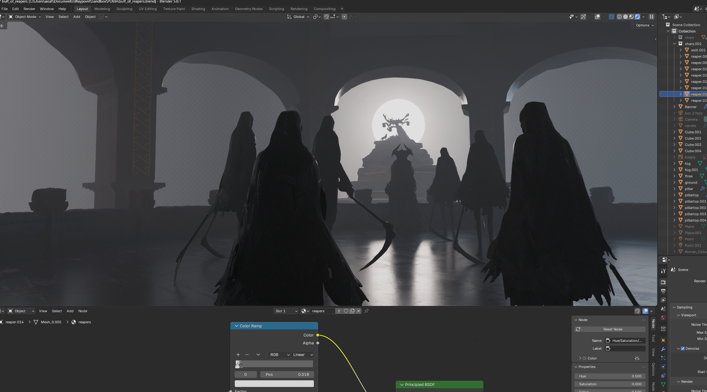Expand the exilt.001 object row

[x=680, y=50]
